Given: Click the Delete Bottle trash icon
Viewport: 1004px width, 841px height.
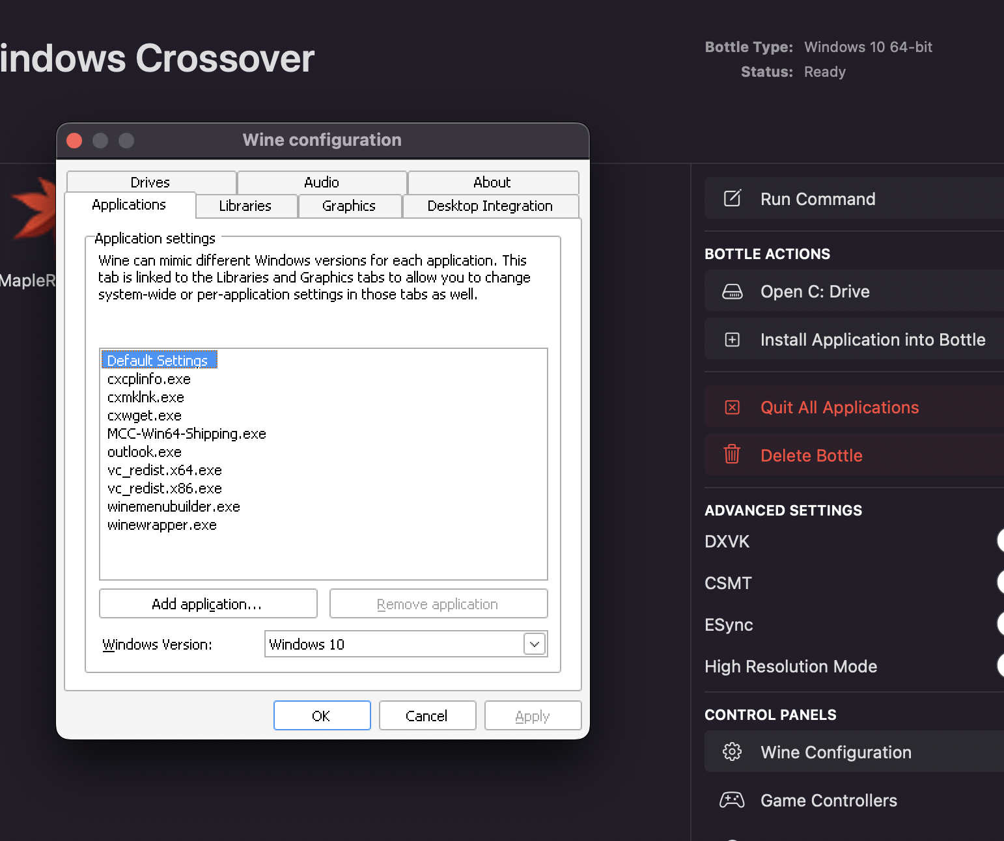Looking at the screenshot, I should 732,454.
